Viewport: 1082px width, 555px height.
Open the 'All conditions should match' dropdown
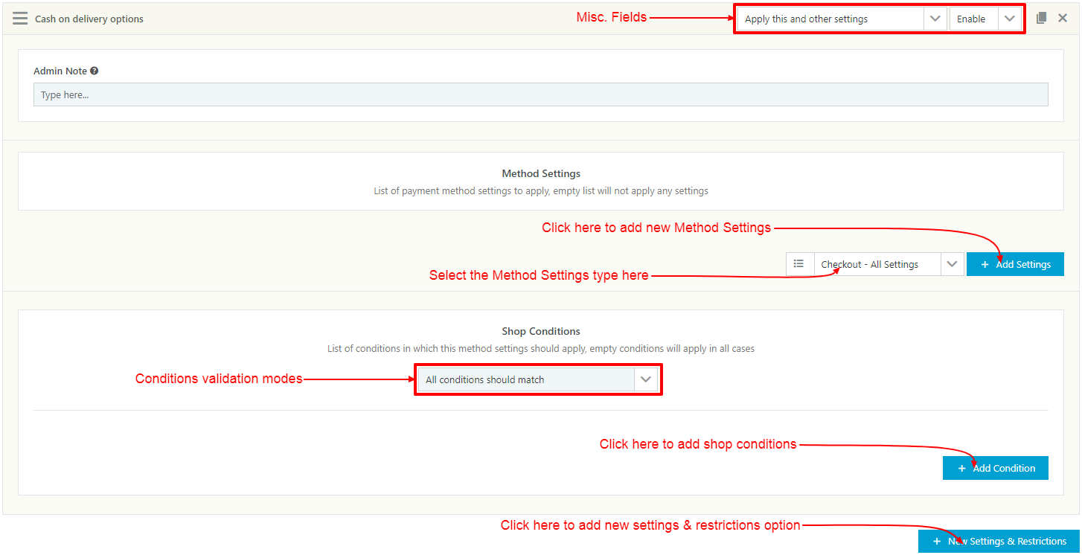point(537,379)
